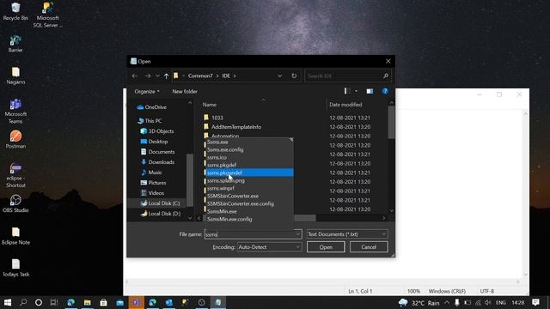Screen dimensions: 550x309
Task: Open eclipse shortcut on desktop
Action: (x=15, y=175)
